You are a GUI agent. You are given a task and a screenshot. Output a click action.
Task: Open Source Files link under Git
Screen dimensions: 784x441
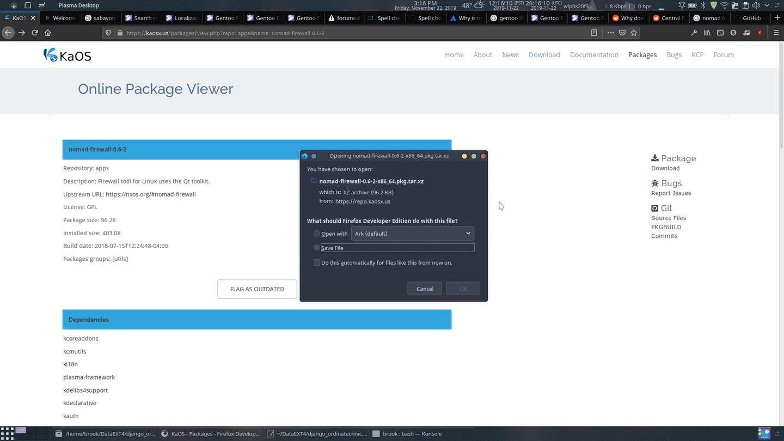[669, 218]
